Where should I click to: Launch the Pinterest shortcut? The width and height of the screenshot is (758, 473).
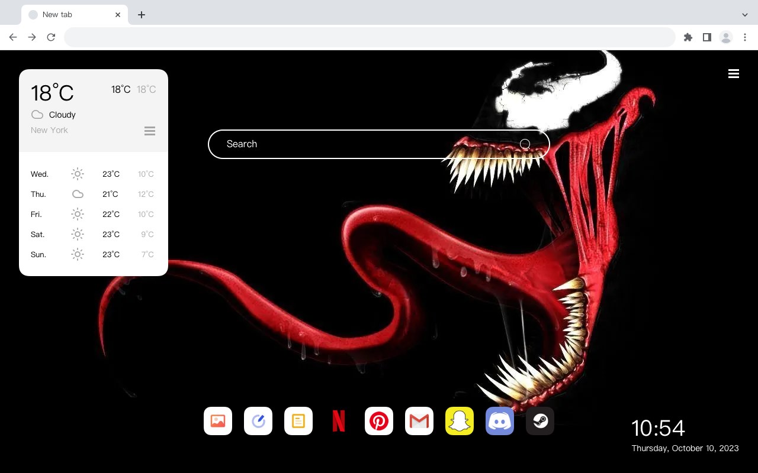click(x=379, y=421)
